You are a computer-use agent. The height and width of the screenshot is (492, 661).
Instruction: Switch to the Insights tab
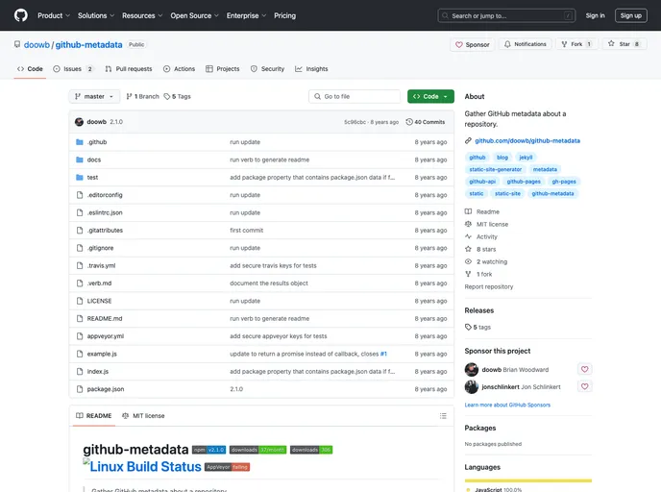click(311, 69)
